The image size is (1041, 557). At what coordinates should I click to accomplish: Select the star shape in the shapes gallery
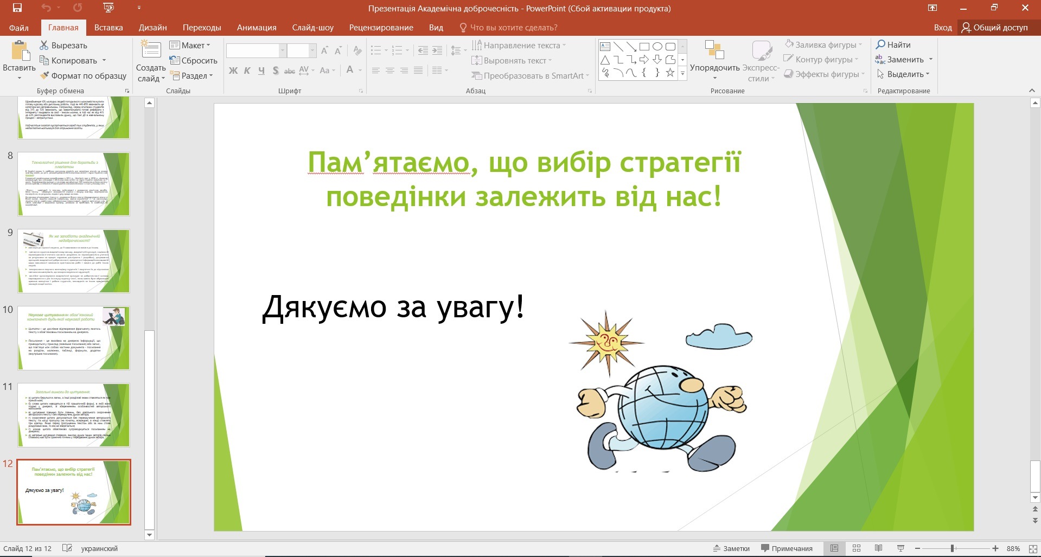pyautogui.click(x=670, y=73)
